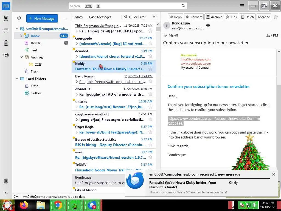
Task: Click the Bondesque sender avatar
Action: click(x=167, y=26)
